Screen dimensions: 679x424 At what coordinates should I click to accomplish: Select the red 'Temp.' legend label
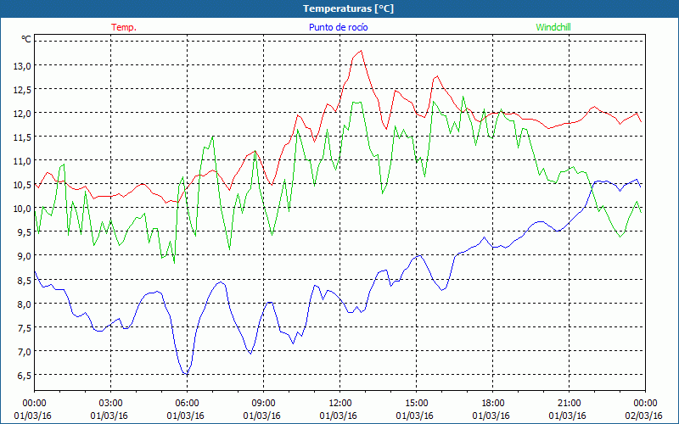coord(124,27)
